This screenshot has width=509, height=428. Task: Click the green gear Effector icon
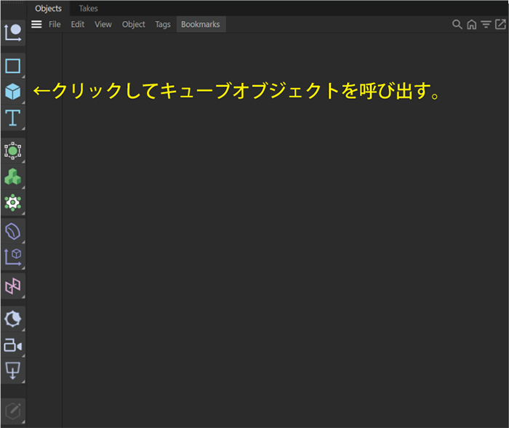click(x=13, y=203)
